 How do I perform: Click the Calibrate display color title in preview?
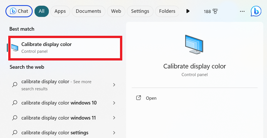(194, 66)
